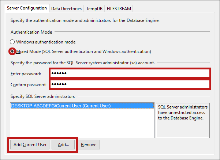Open the TempDB tab

(x=94, y=8)
